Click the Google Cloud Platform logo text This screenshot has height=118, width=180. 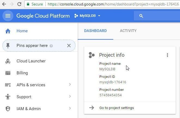point(43,16)
